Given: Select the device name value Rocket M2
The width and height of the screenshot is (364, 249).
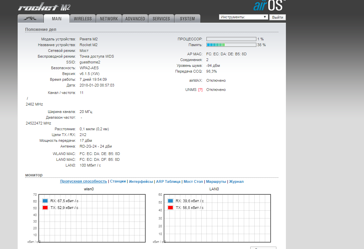Looking at the screenshot, I should tap(88, 45).
